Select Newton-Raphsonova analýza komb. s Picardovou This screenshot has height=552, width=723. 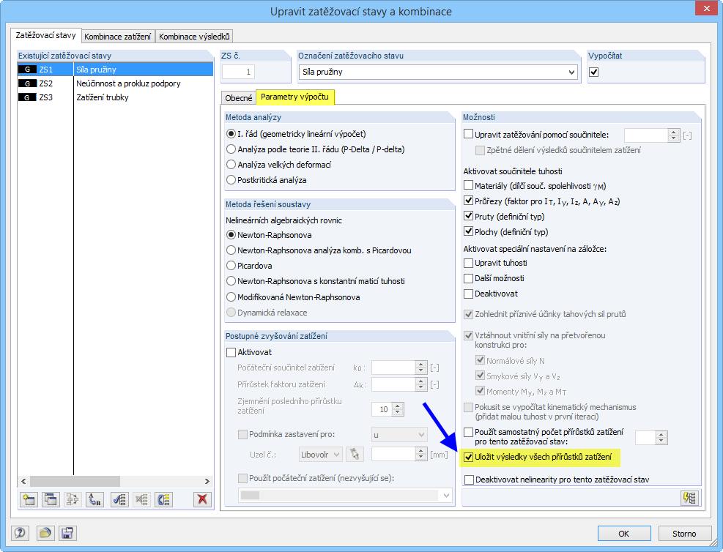point(231,250)
